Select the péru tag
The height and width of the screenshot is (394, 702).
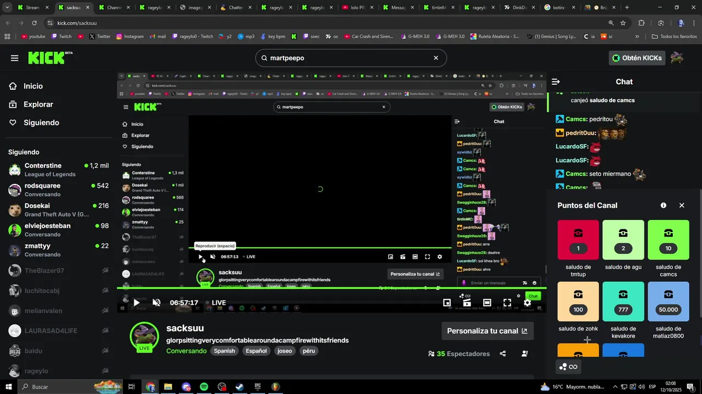(309, 351)
